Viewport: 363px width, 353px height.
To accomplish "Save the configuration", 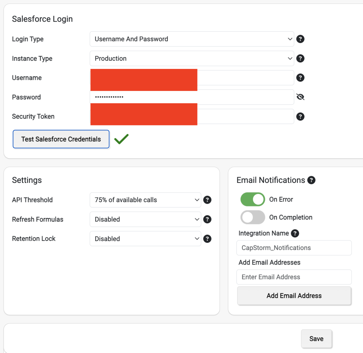I will coord(316,339).
